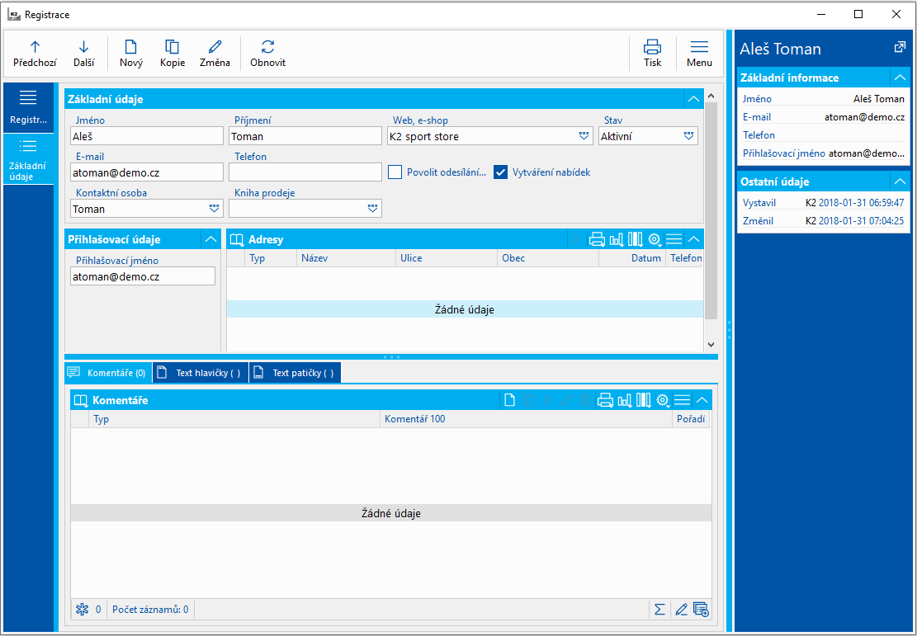Screen dimensions: 917x636
Task: Open the Aleš Toman panel in a new window
Action: [x=900, y=48]
